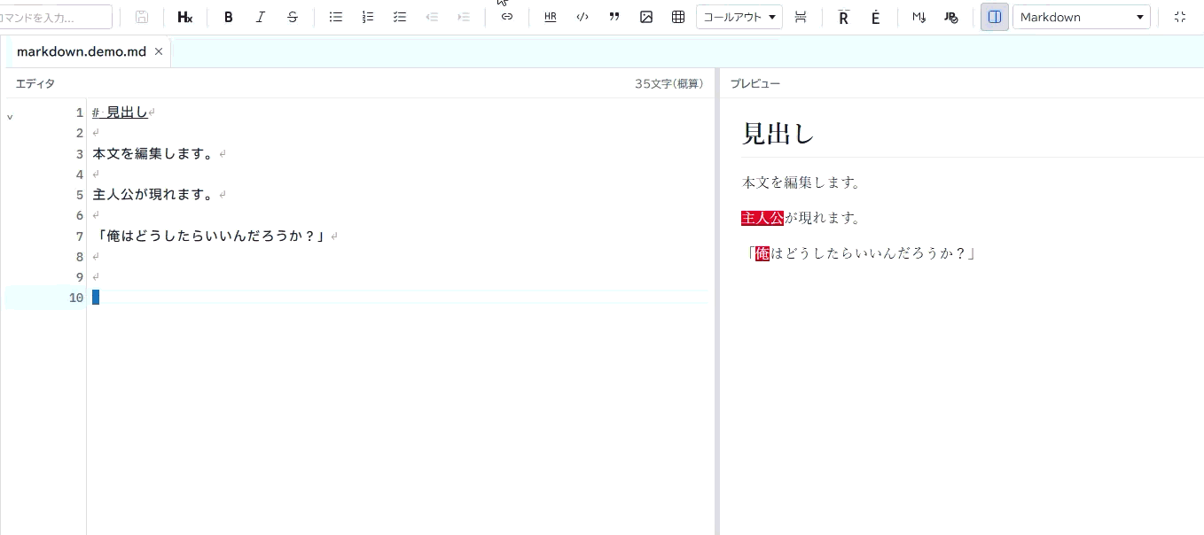
Task: Click the ruby R icon
Action: [844, 17]
